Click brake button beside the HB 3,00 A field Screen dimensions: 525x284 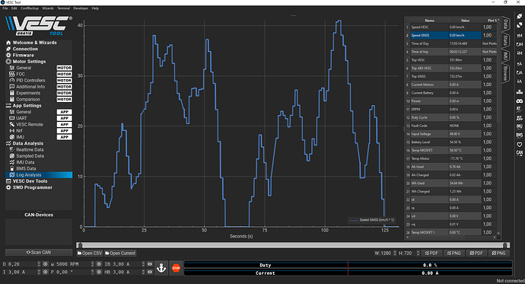(150, 272)
